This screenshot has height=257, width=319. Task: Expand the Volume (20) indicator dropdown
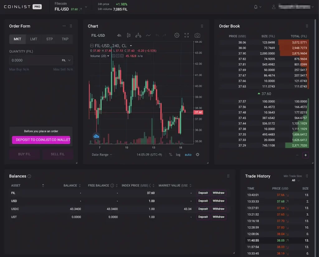pyautogui.click(x=108, y=56)
